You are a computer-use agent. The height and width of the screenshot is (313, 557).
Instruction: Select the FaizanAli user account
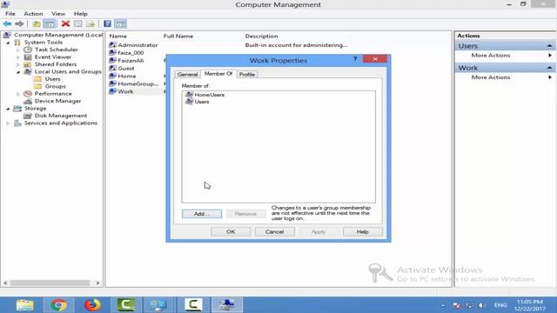(126, 61)
